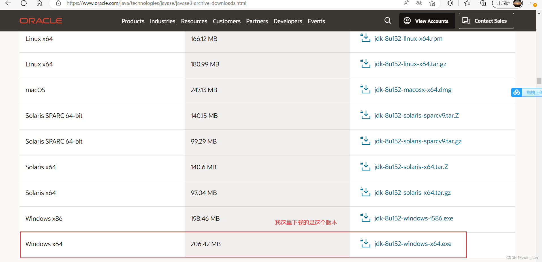Click download icon for jdk-8u152-macosx-x64.dmg
The width and height of the screenshot is (542, 262).
pyautogui.click(x=365, y=89)
